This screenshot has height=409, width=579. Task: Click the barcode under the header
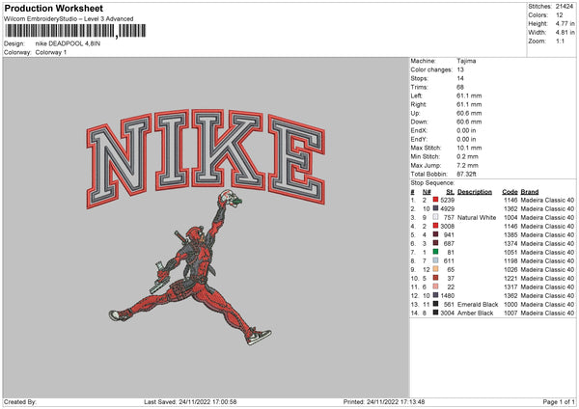[x=75, y=31]
